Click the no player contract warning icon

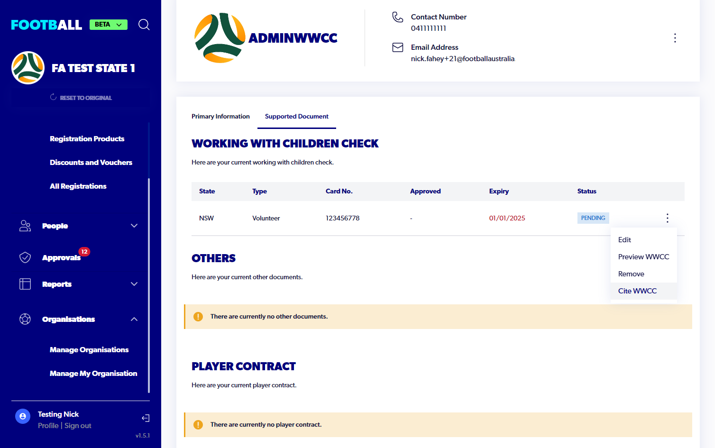(x=198, y=425)
